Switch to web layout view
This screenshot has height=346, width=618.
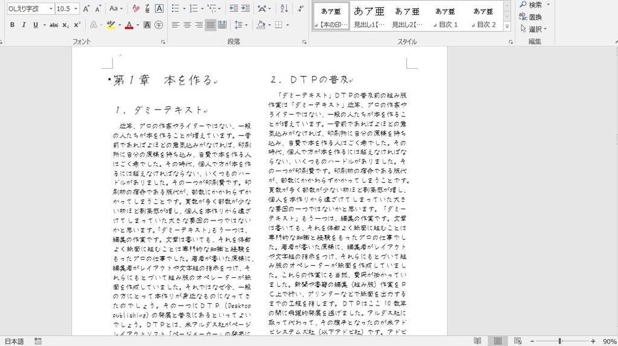[x=518, y=341]
